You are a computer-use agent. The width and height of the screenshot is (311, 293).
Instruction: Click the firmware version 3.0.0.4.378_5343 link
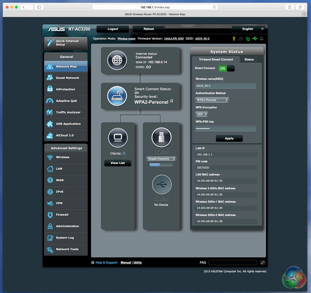[x=174, y=39]
